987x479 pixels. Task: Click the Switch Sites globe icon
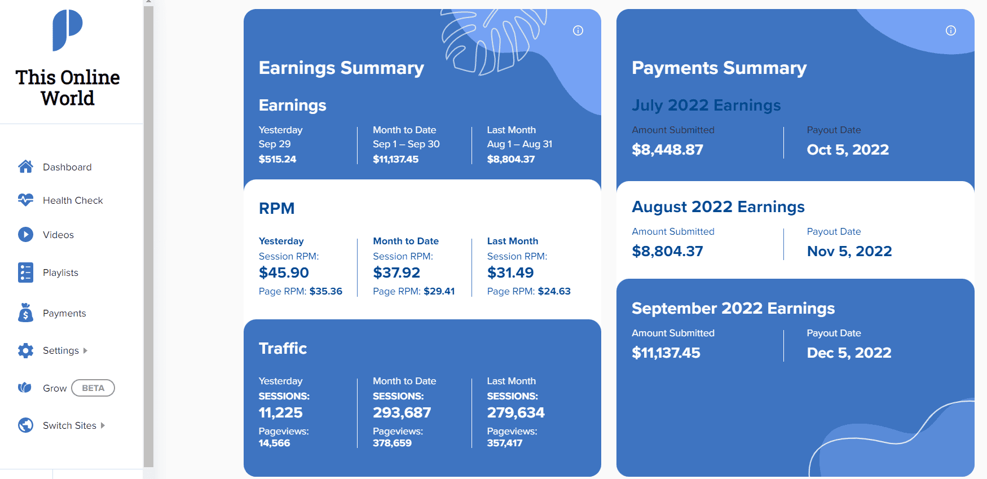pos(25,425)
